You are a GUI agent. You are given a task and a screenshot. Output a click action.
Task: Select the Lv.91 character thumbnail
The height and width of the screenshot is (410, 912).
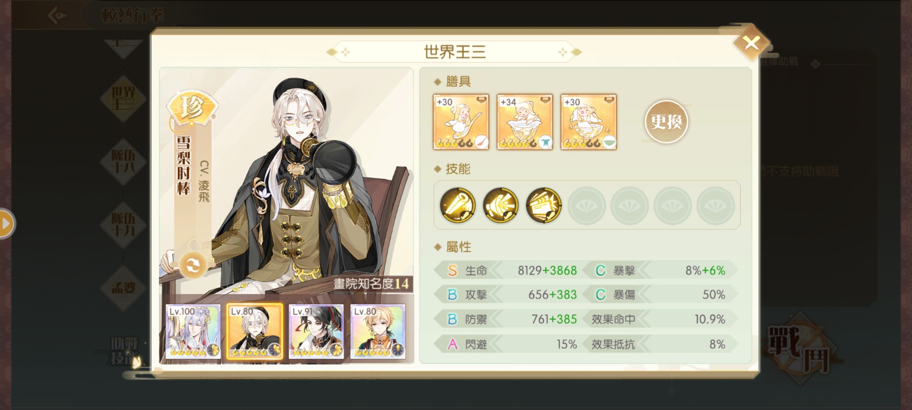(x=316, y=331)
